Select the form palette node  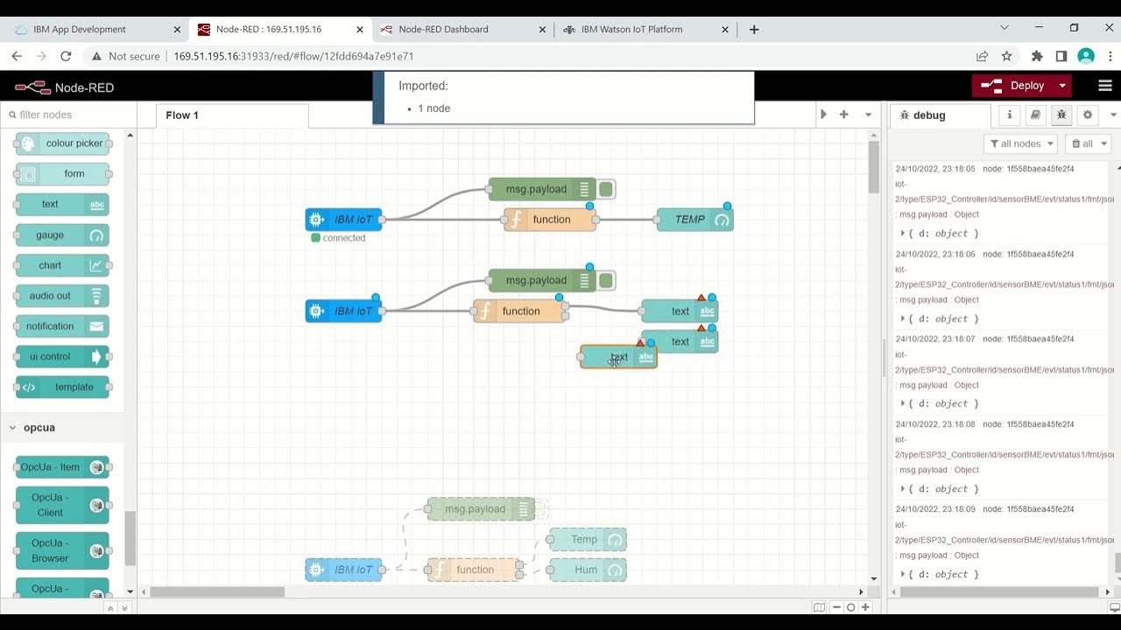tap(62, 174)
